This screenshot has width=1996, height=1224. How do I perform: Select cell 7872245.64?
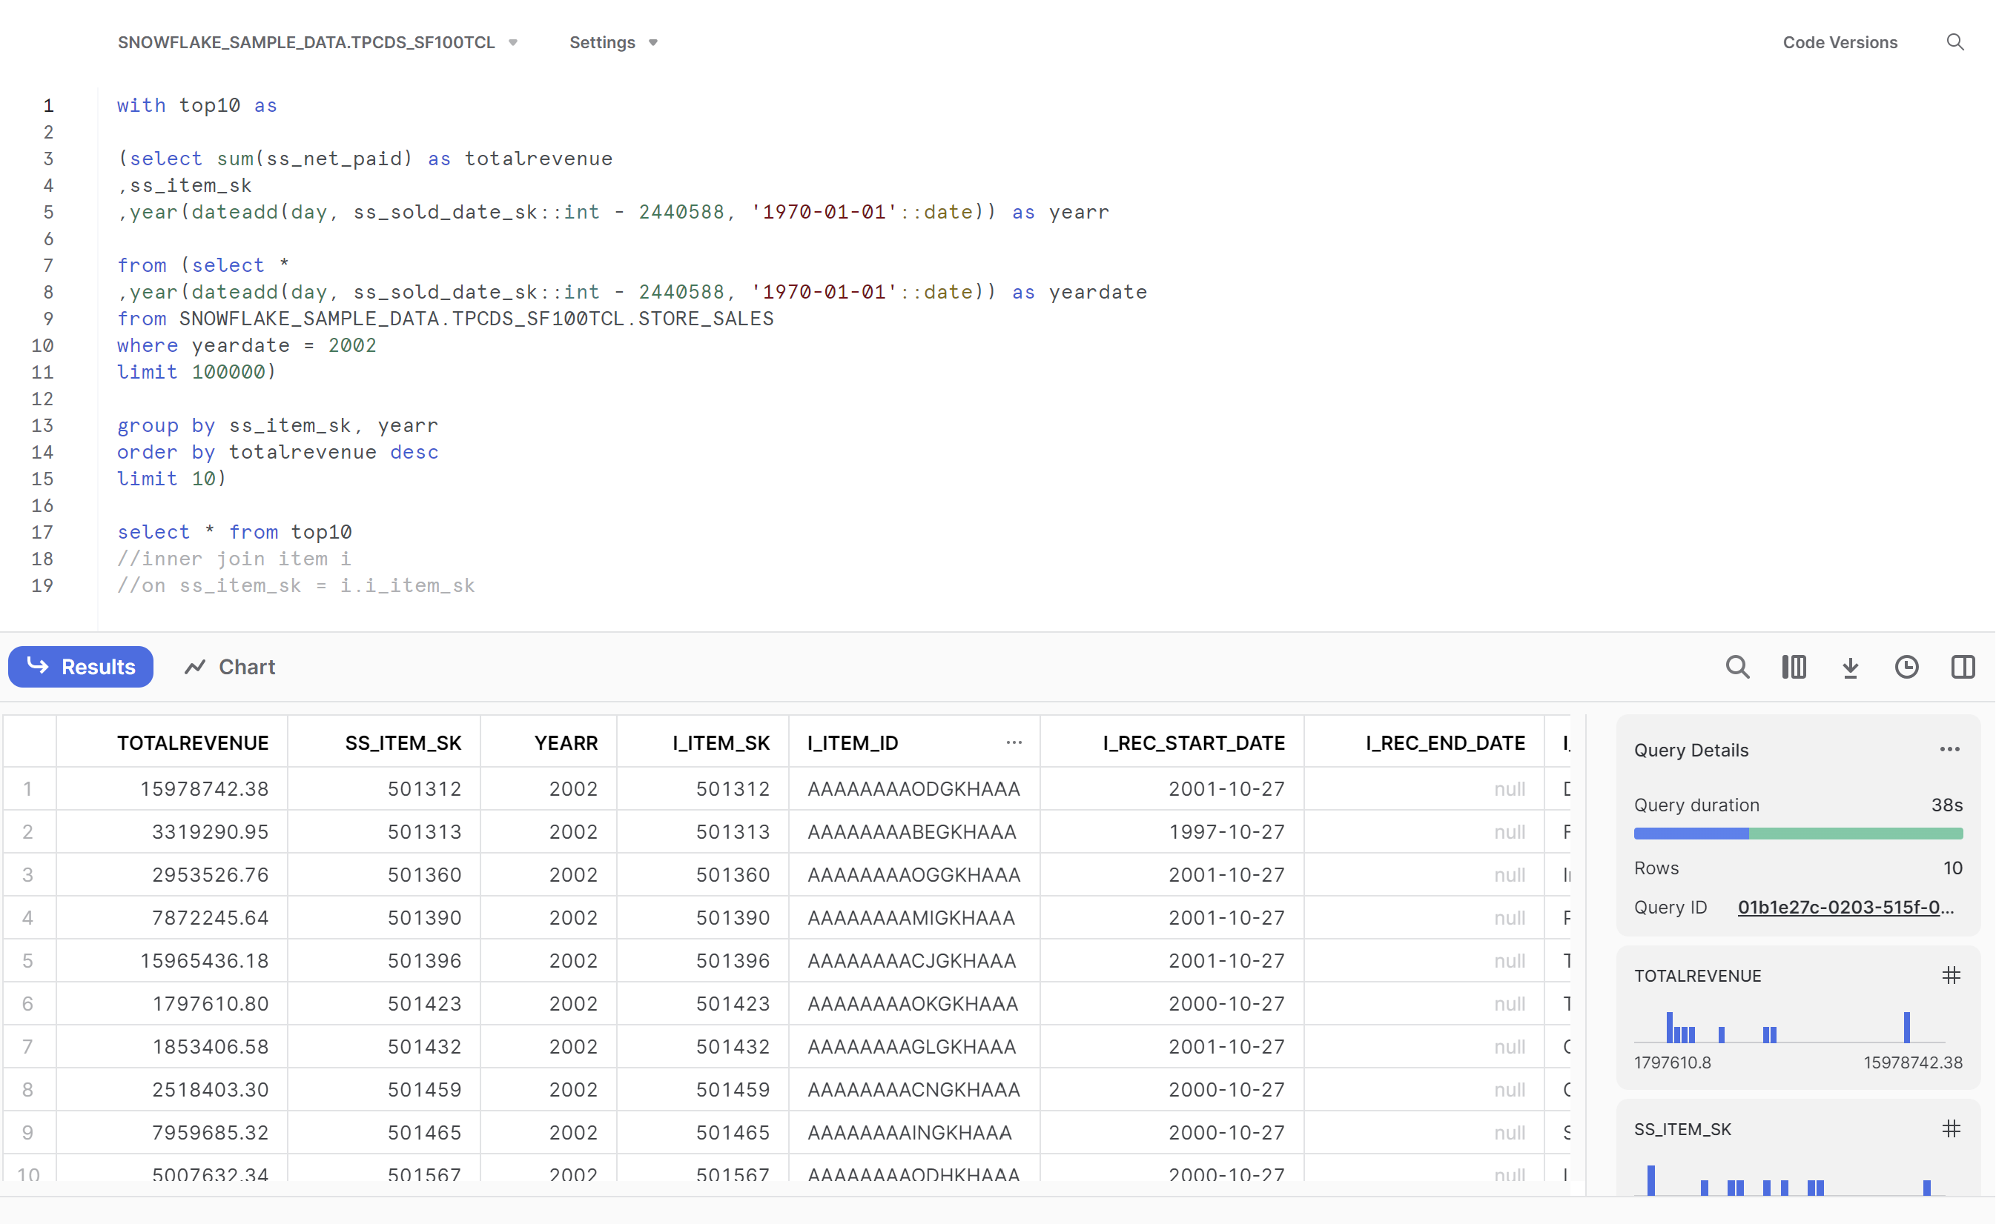[x=172, y=918]
